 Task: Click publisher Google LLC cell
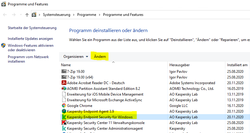click(x=178, y=106)
